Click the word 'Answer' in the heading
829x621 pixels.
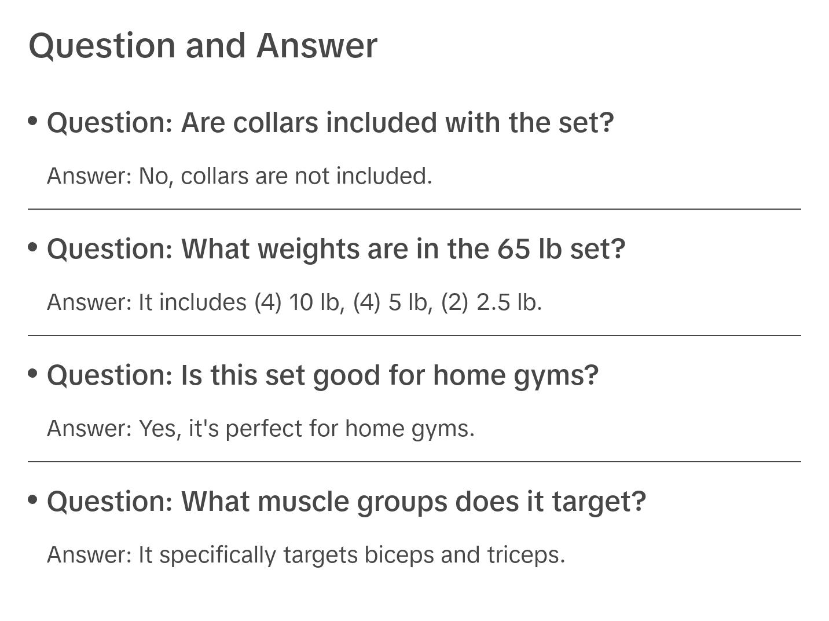pos(317,46)
